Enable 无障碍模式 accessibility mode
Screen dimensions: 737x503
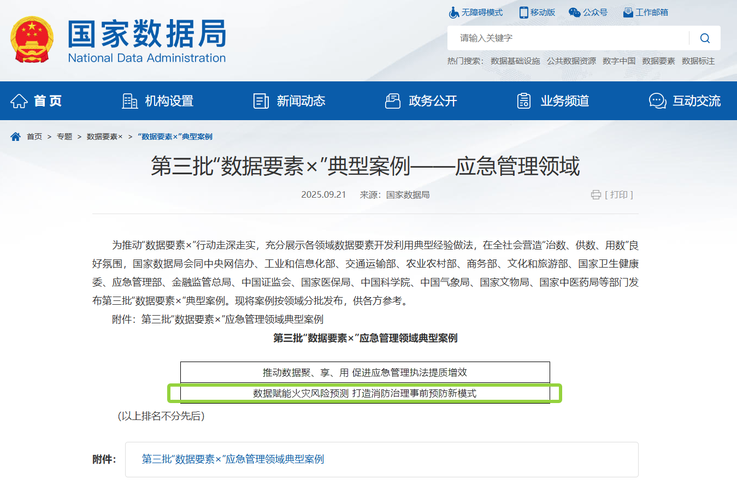(476, 13)
